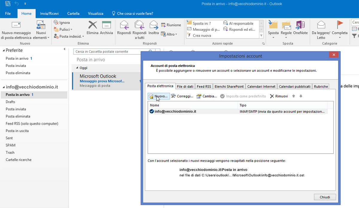Screen dimensions: 359x208
Task: Click the Rispondi a tutti icon
Action: (139, 25)
